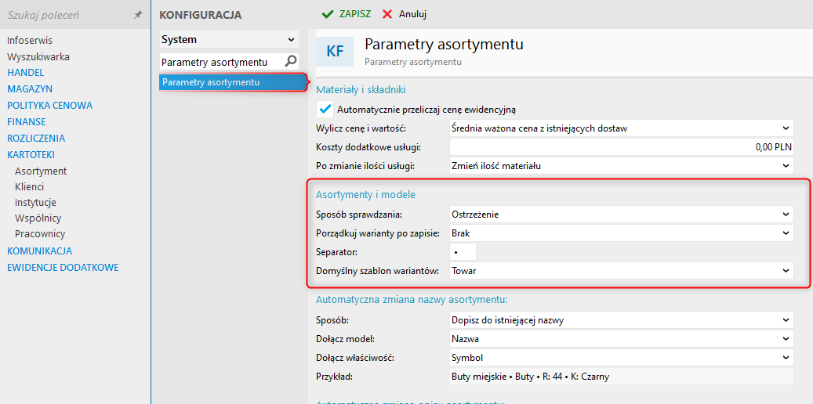Select Asortyment in the sidebar
The image size is (813, 404).
pos(41,171)
